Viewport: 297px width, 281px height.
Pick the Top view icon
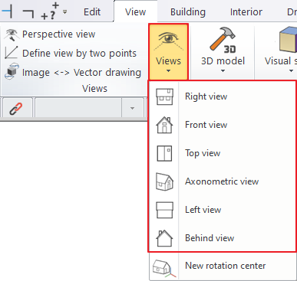click(x=164, y=153)
